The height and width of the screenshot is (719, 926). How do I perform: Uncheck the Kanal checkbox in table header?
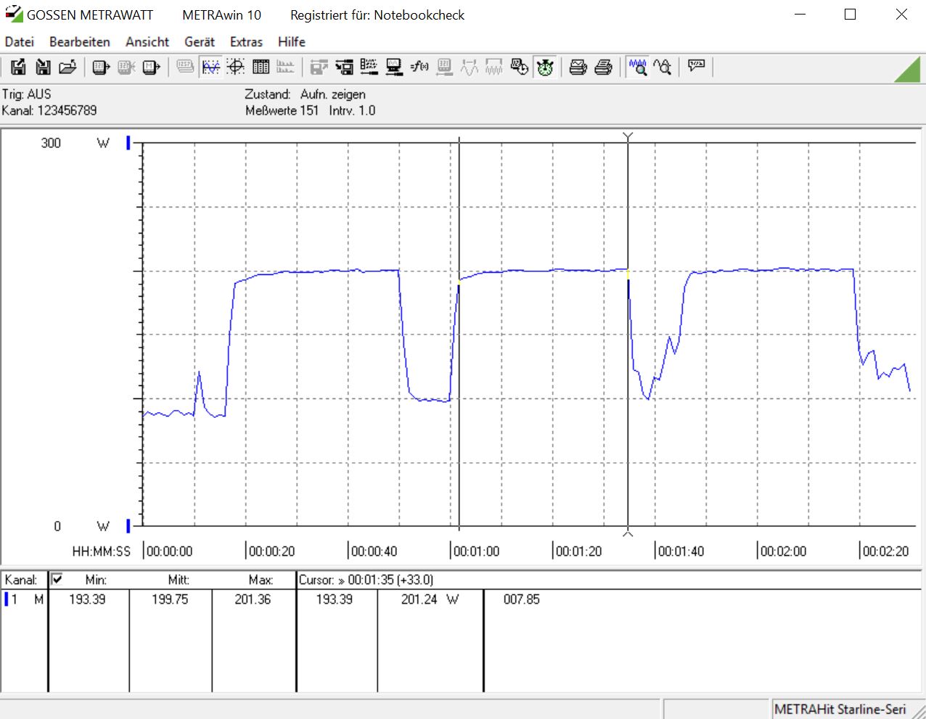57,579
